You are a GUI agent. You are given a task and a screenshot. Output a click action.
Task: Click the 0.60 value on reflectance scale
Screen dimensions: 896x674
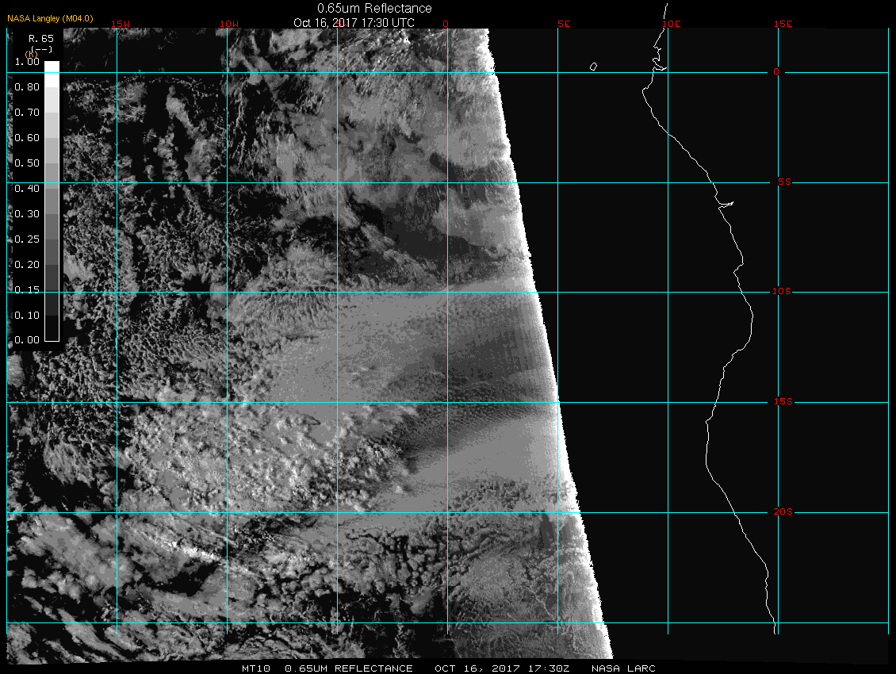click(x=27, y=138)
